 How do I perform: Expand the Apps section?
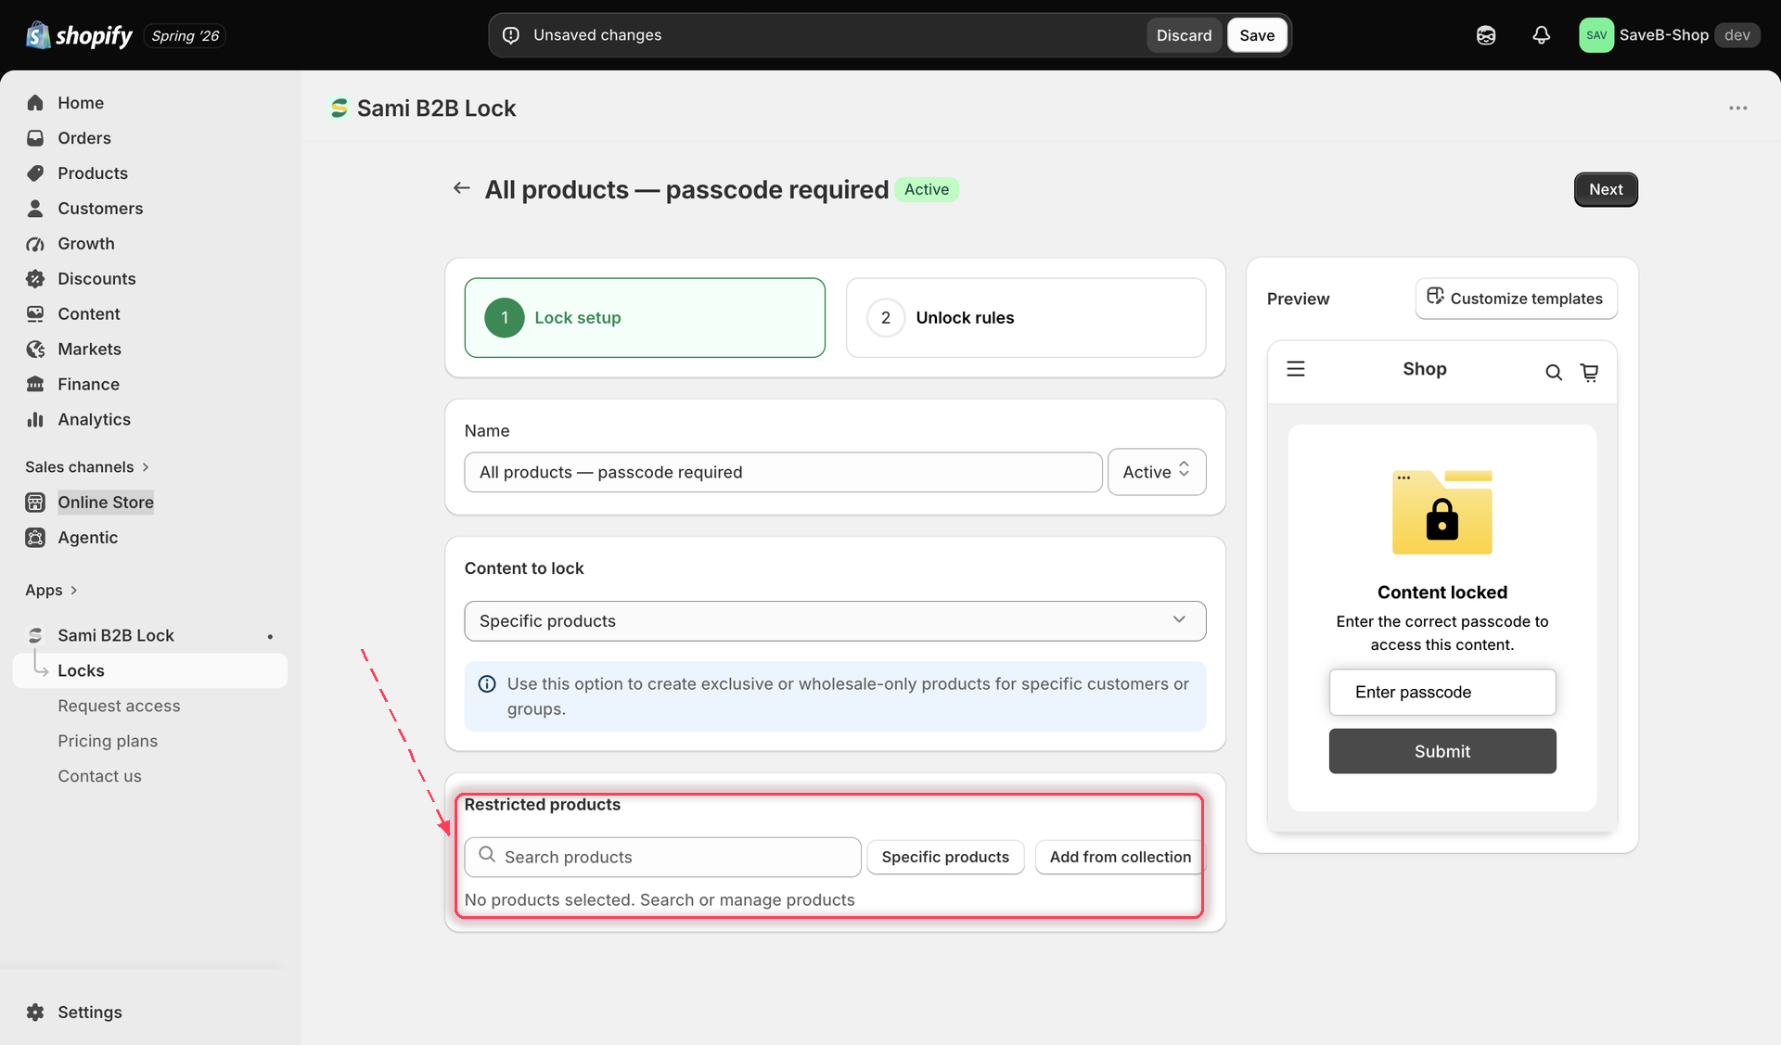coord(51,591)
